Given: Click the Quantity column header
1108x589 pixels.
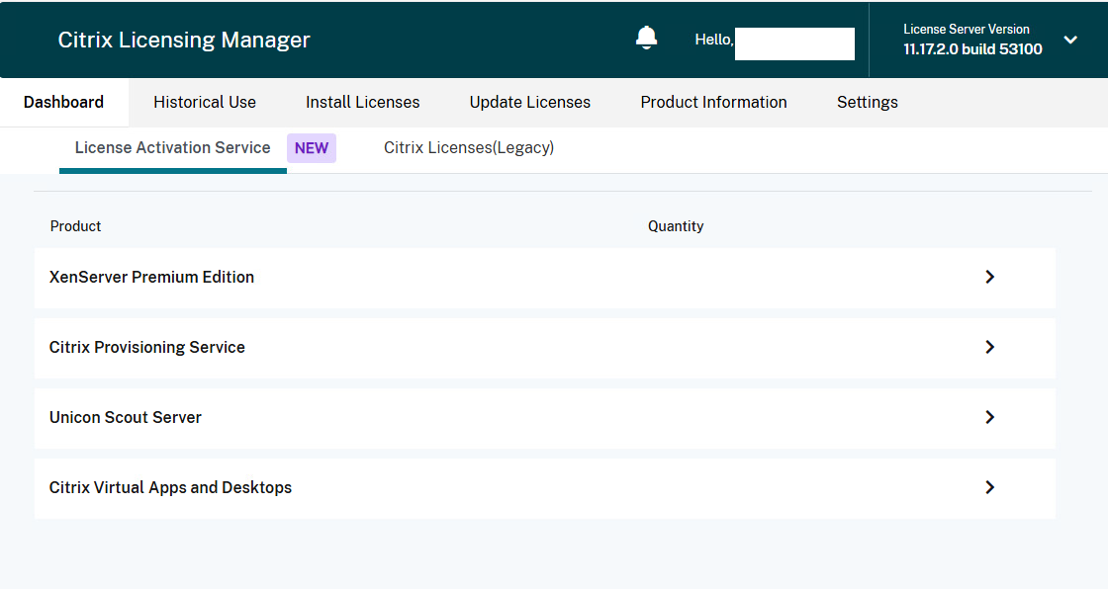Looking at the screenshot, I should click(676, 226).
